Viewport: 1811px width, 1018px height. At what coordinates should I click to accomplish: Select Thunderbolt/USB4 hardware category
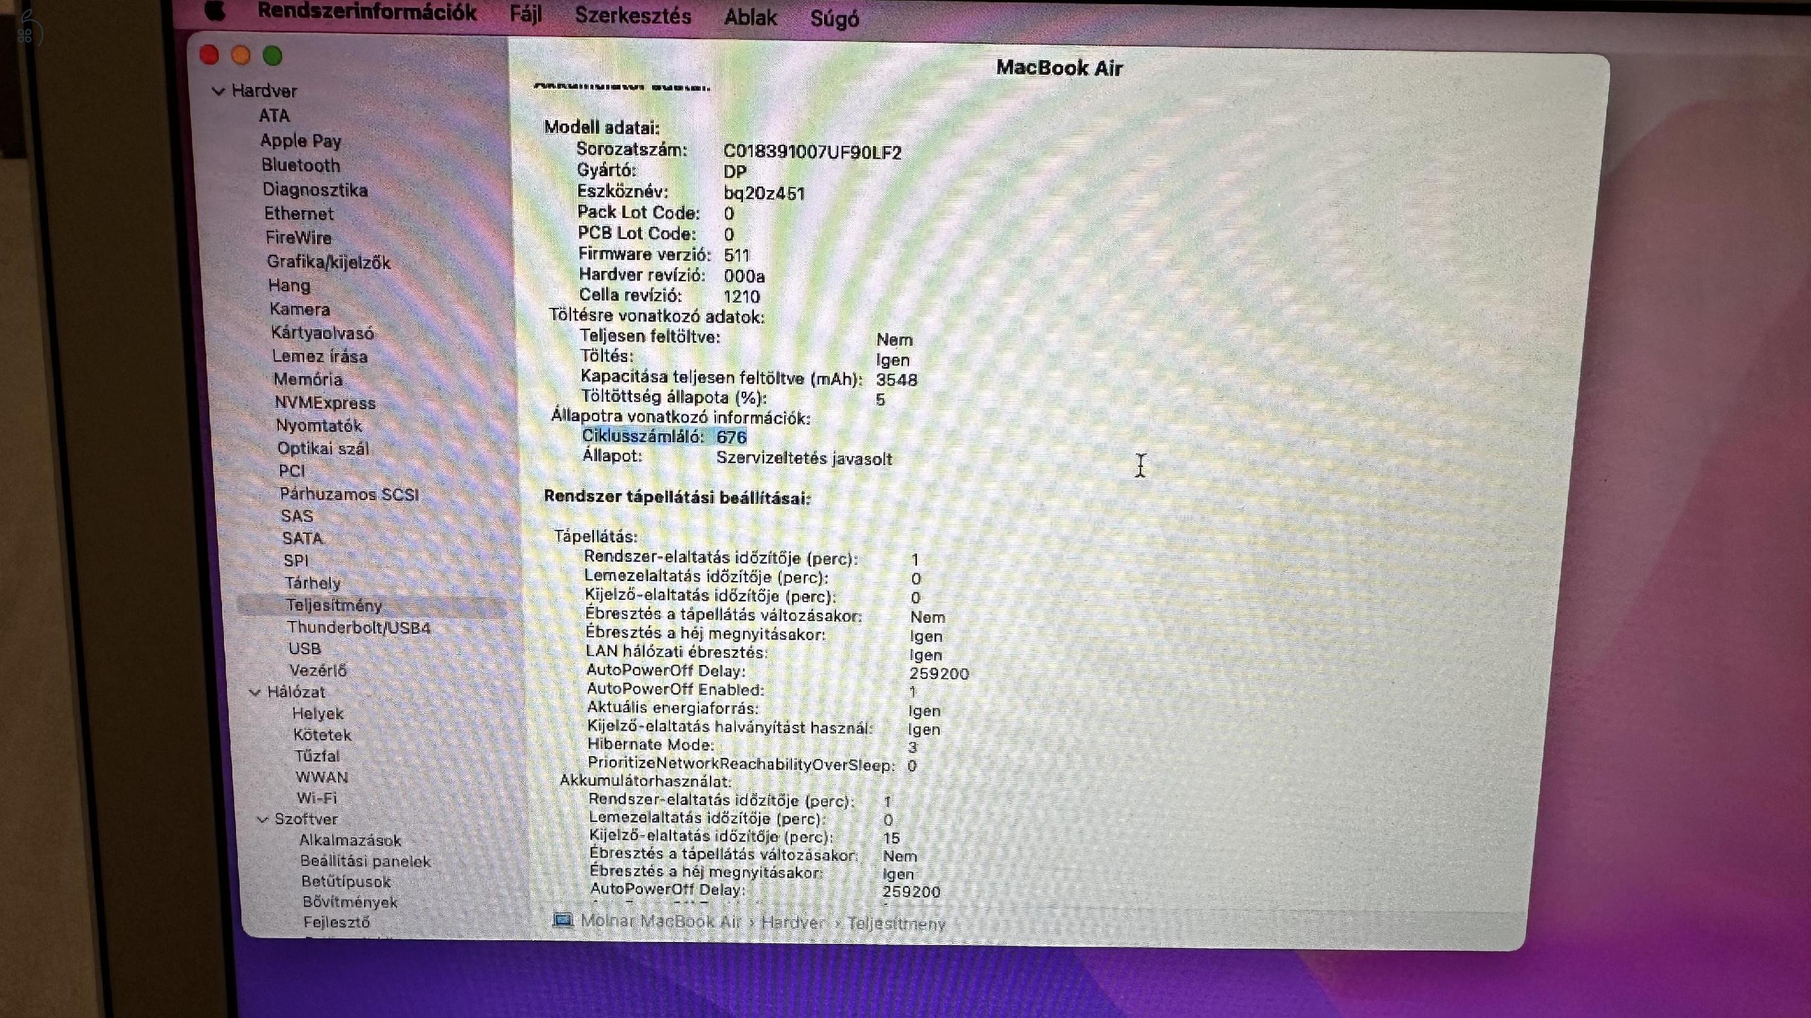[x=358, y=628]
